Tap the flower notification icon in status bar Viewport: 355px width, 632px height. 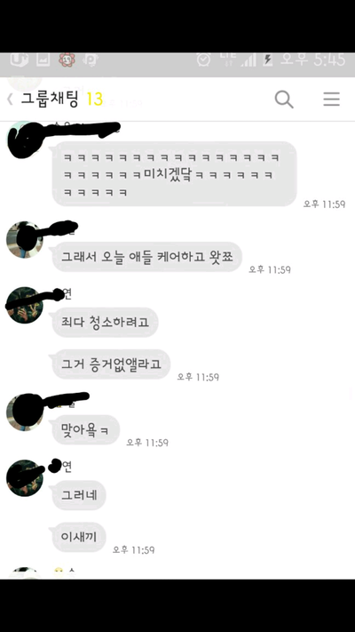tap(67, 60)
